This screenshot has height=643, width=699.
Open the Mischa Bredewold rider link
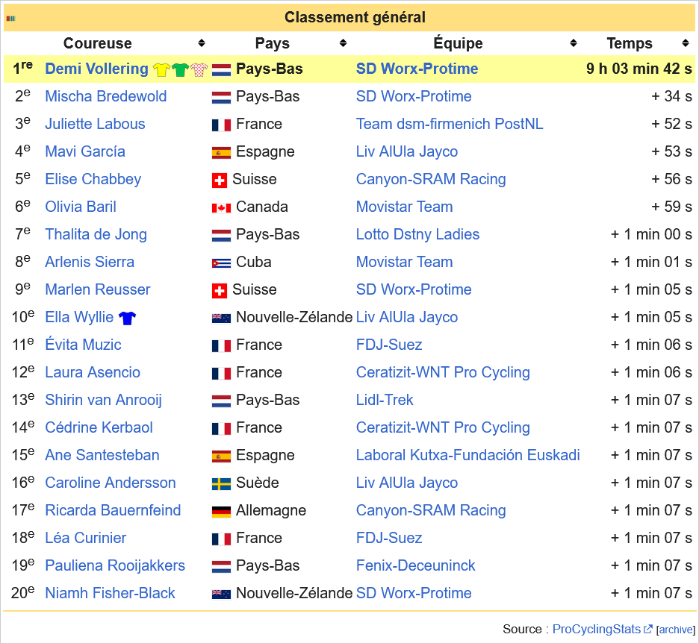[x=105, y=96]
